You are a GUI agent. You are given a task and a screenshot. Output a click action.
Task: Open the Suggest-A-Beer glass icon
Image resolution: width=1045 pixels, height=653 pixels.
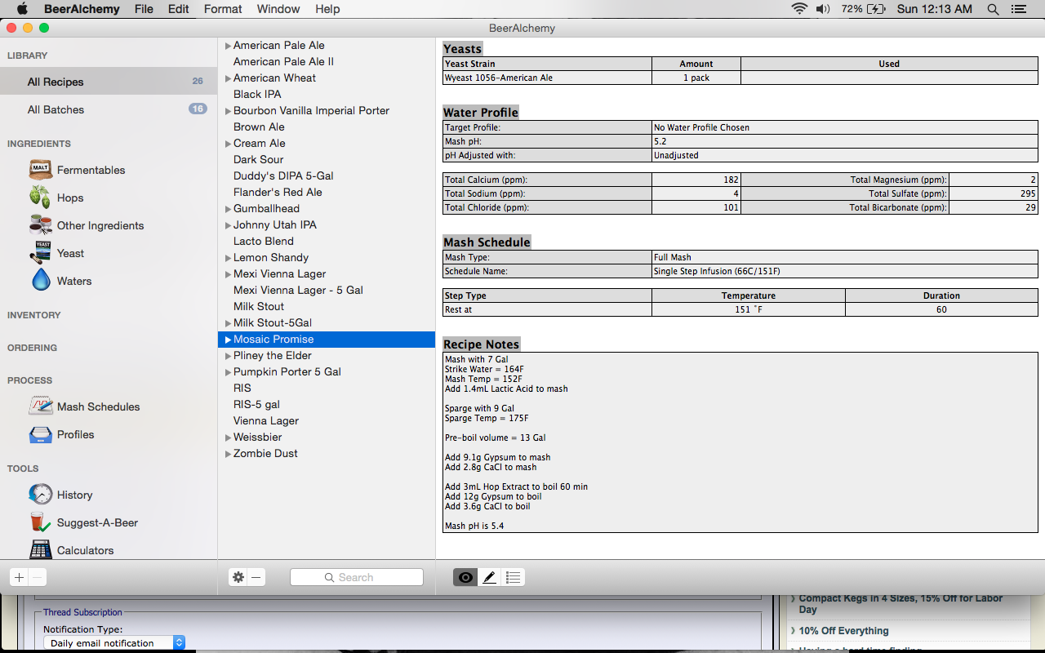point(39,522)
